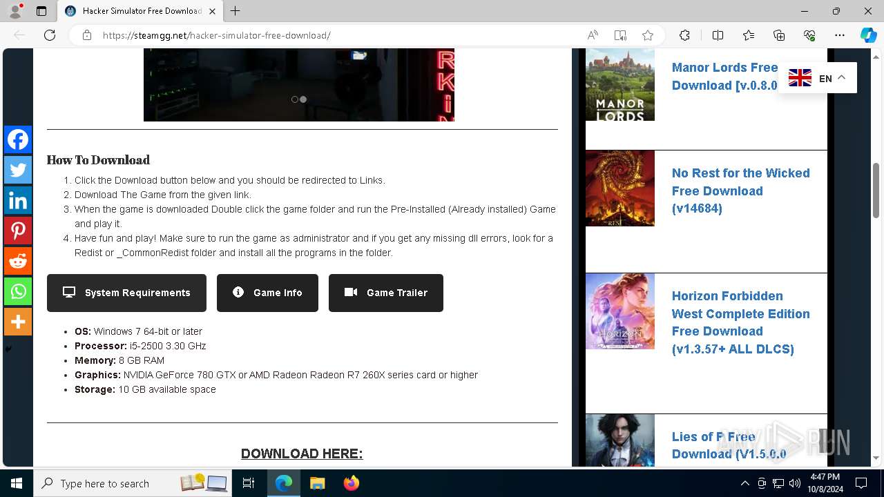The height and width of the screenshot is (497, 884).
Task: Click Lies of P thumbnail
Action: [620, 440]
